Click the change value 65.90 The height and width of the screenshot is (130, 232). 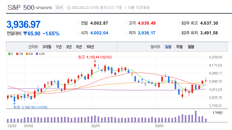[x=34, y=33]
